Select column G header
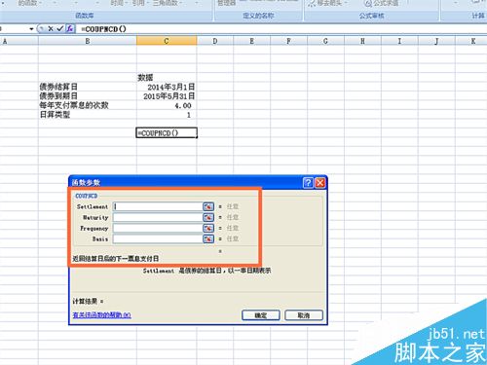The width and height of the screenshot is (487, 365). 325,41
